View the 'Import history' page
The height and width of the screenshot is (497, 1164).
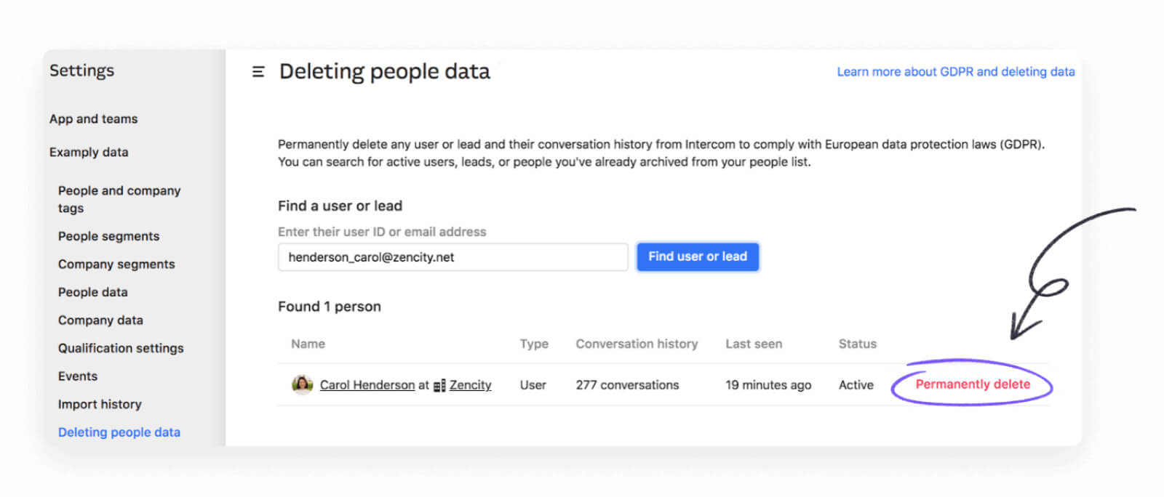click(x=100, y=404)
